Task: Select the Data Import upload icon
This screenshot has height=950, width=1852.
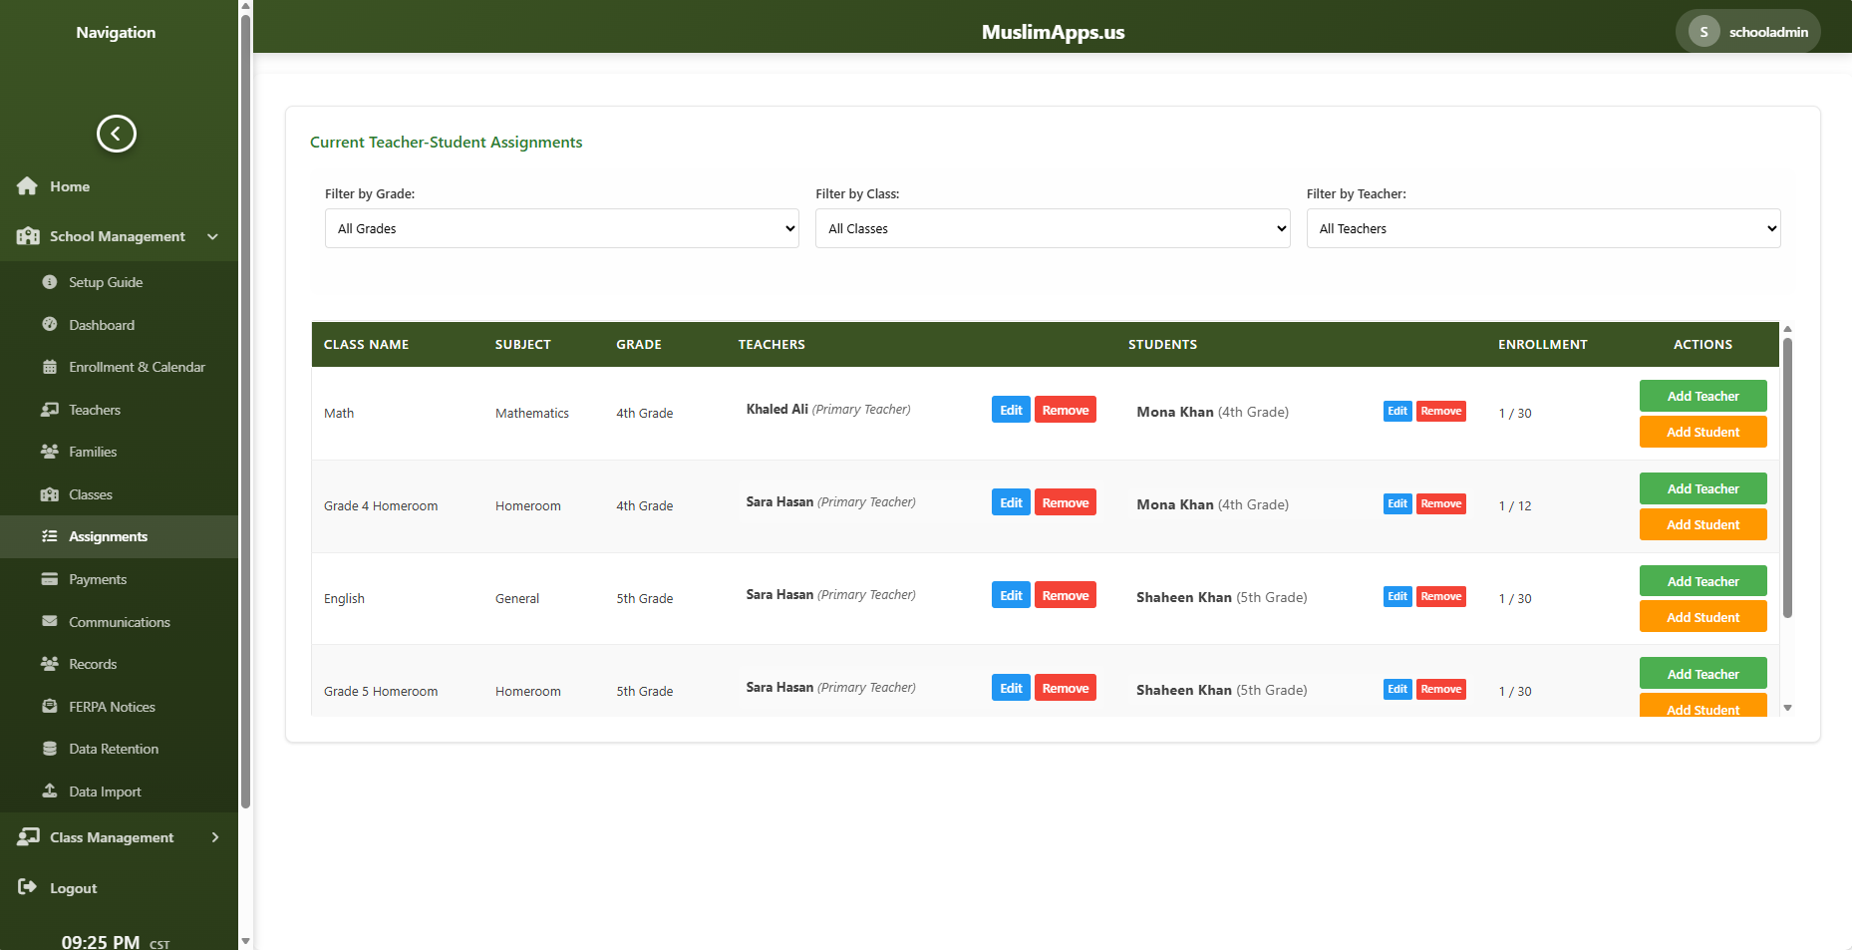Action: [x=49, y=791]
